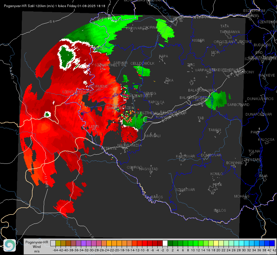This screenshot has height=255, width=277.
Task: Click the DUNAFÖLDVÁR city label
Action: (259, 114)
